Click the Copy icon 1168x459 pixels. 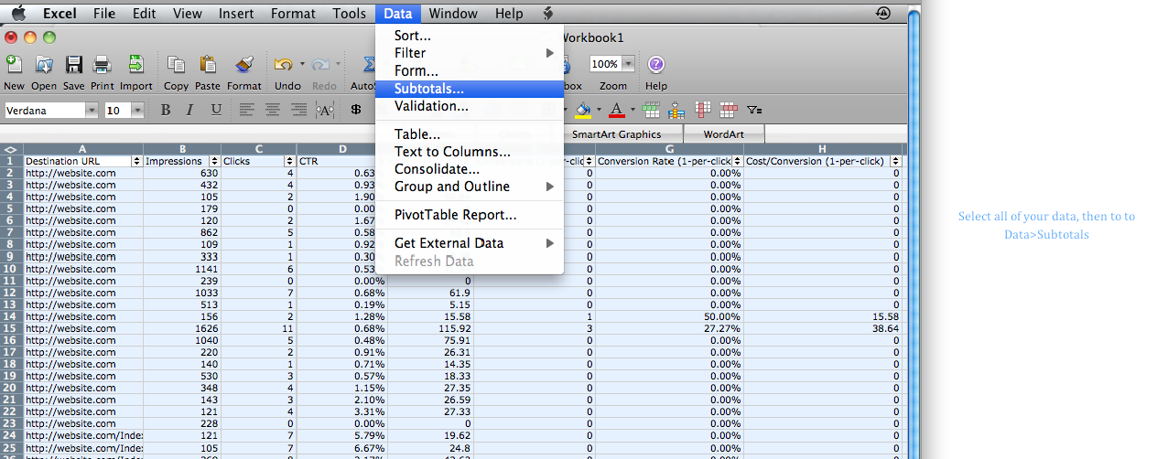(176, 65)
